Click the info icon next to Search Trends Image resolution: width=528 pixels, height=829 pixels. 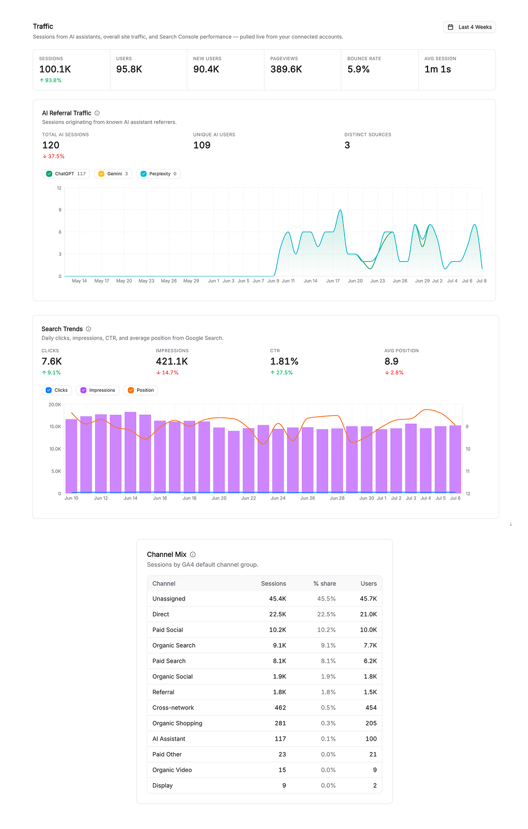pyautogui.click(x=88, y=329)
